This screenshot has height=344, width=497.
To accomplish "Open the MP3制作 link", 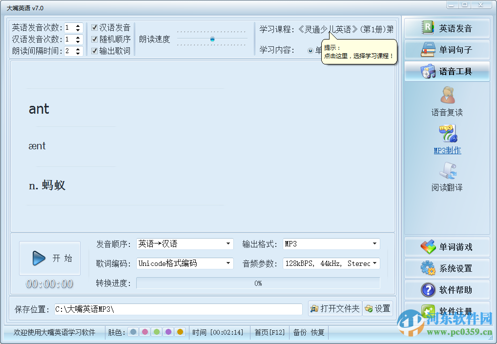I will tap(447, 150).
